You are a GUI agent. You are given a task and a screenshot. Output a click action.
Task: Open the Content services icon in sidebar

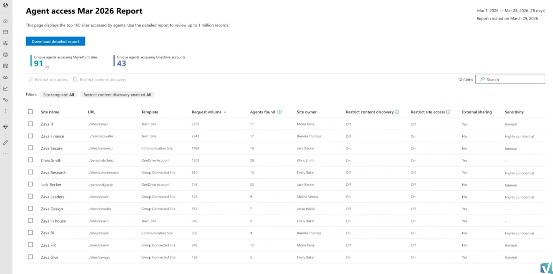coord(5,66)
